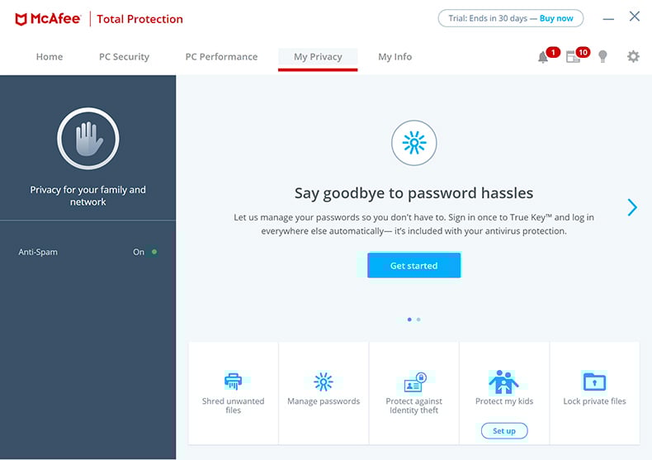The height and width of the screenshot is (460, 652).
Task: Click the Total Protection product title
Action: tap(139, 19)
